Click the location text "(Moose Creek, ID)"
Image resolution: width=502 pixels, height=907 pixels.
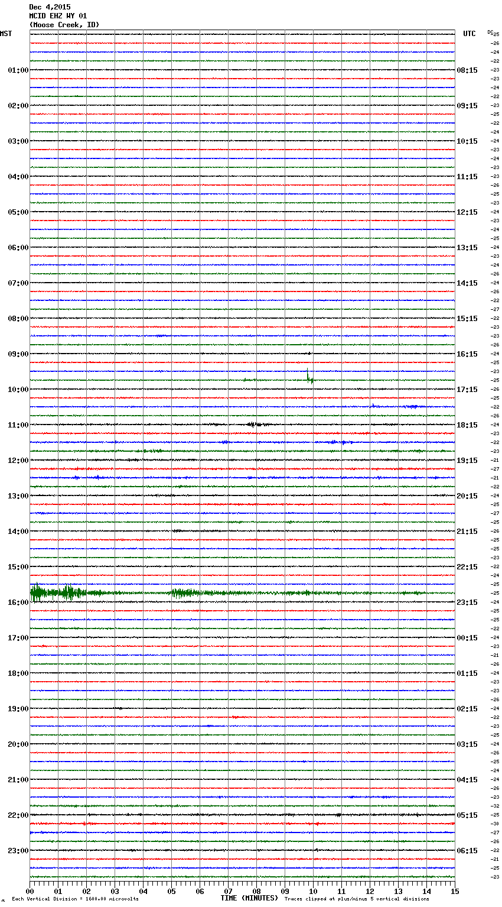(x=64, y=25)
